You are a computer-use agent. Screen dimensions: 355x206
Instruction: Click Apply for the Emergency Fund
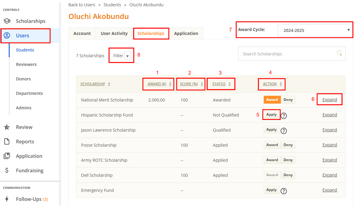(271, 190)
